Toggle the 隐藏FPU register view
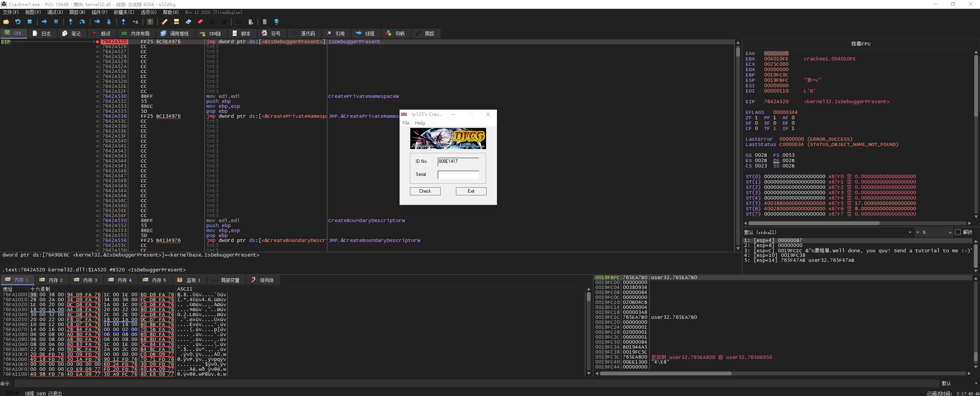980x396 pixels. (x=861, y=44)
